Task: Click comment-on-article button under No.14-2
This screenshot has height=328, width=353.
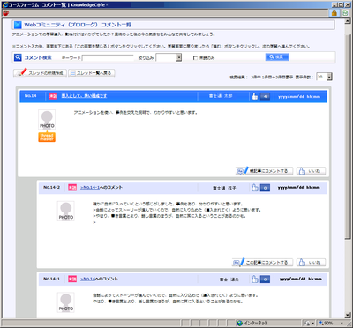Action: coord(263,262)
